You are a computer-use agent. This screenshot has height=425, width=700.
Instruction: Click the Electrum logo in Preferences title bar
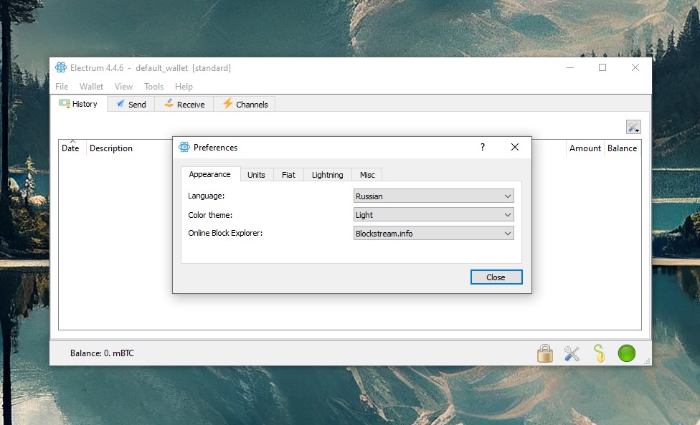click(x=184, y=147)
